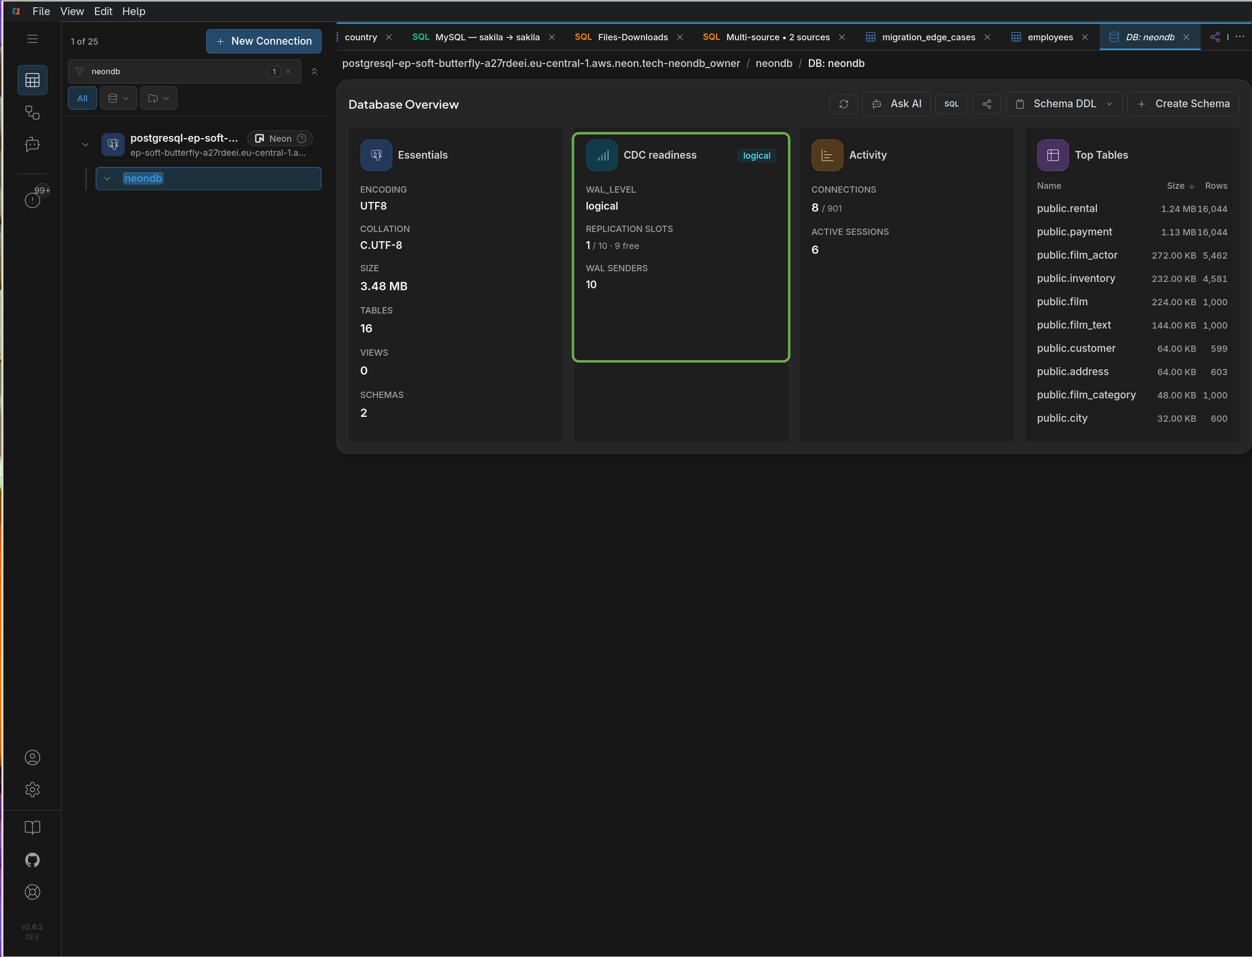This screenshot has height=957, width=1252.
Task: Click the SQL button in overview
Action: pyautogui.click(x=951, y=104)
